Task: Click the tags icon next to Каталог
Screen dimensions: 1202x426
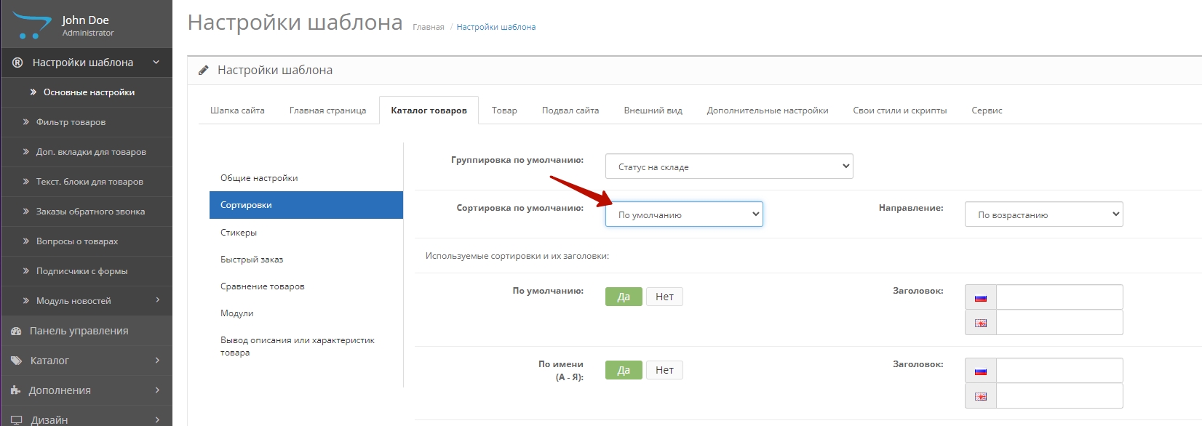Action: [x=16, y=361]
